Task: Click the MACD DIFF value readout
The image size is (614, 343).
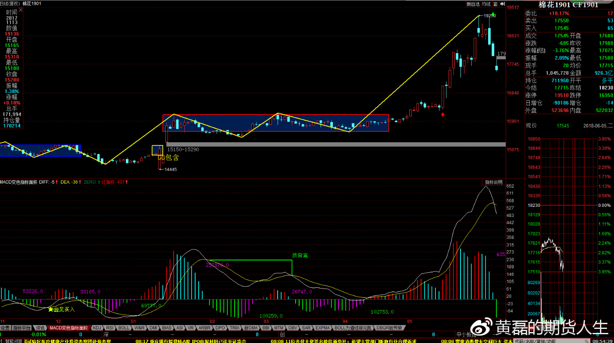Action: pyautogui.click(x=49, y=182)
